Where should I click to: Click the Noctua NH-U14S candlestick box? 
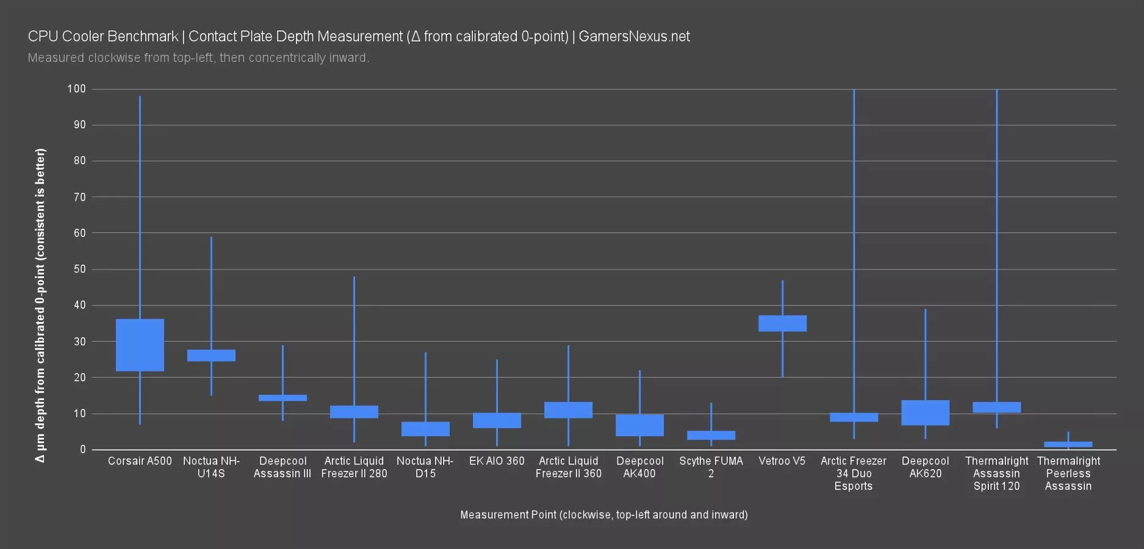[x=211, y=355]
